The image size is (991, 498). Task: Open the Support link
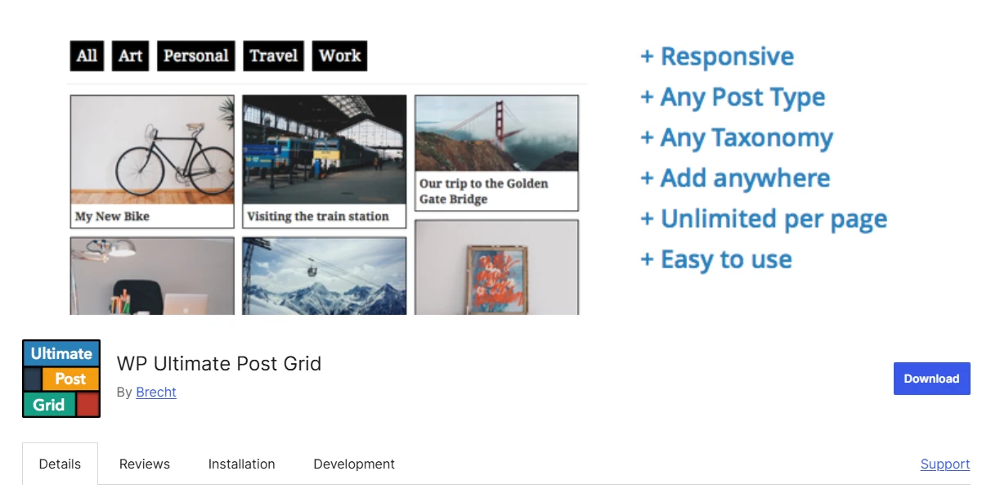pyautogui.click(x=945, y=464)
